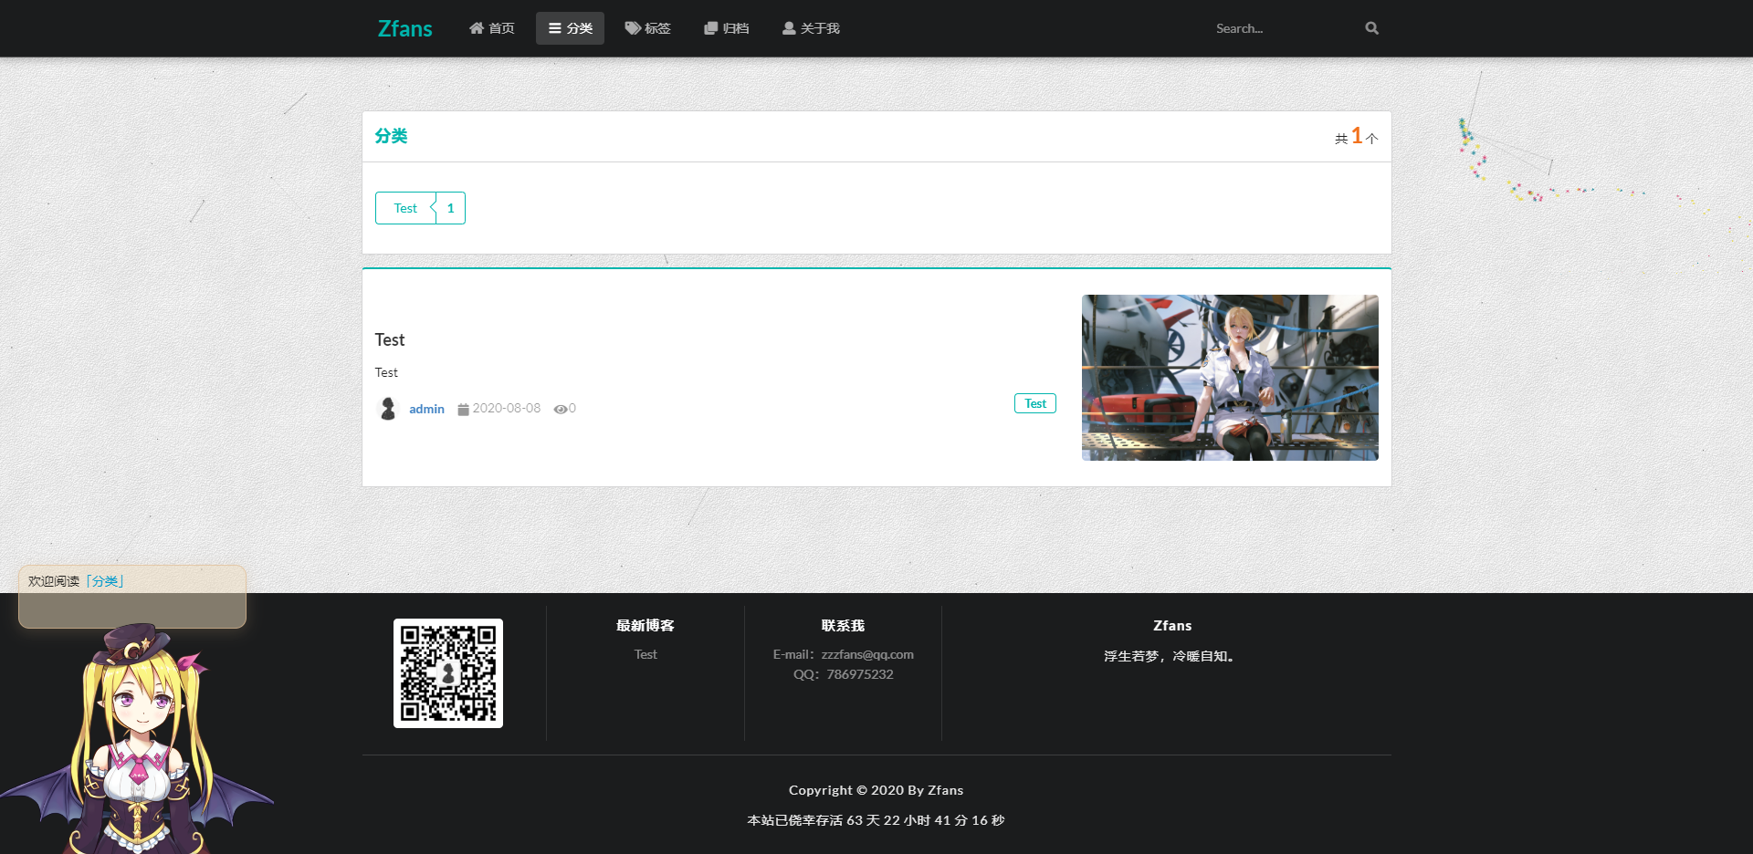Image resolution: width=1753 pixels, height=854 pixels.
Task: Click the Zfans site logo
Action: (x=404, y=28)
